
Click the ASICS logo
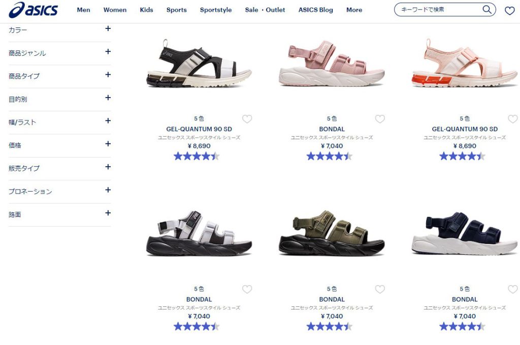pos(33,10)
